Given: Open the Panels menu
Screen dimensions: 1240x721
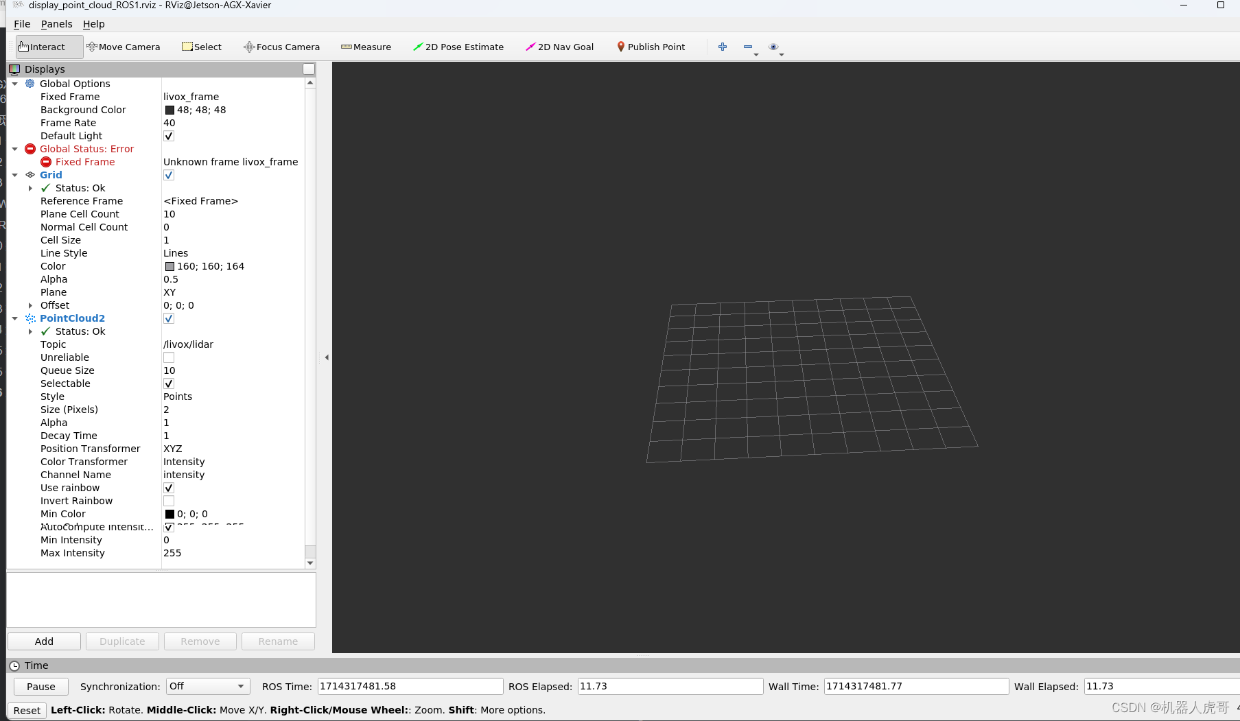Looking at the screenshot, I should [x=56, y=24].
